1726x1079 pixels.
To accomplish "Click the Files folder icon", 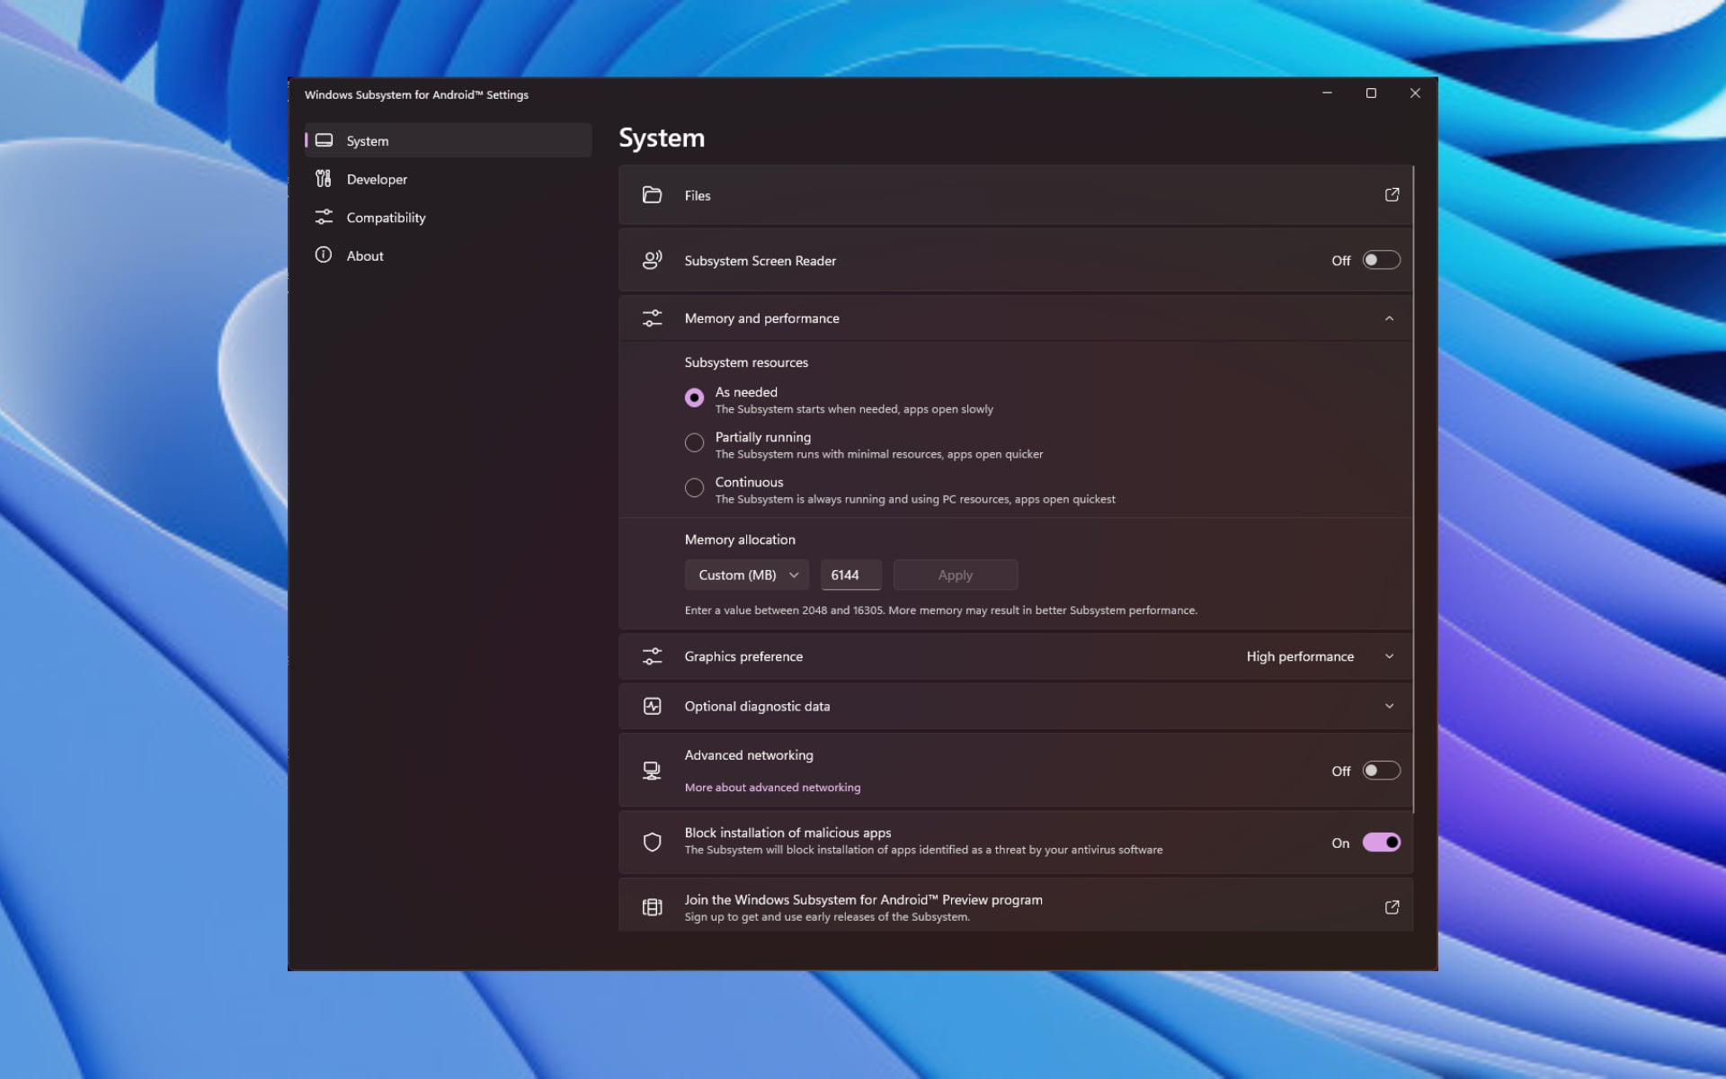I will pos(652,195).
